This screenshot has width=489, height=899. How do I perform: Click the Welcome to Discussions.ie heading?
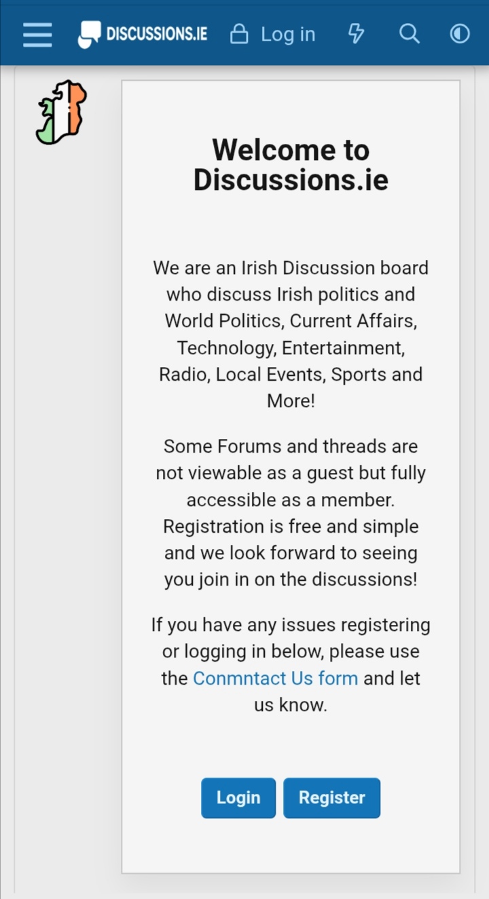[x=291, y=165]
